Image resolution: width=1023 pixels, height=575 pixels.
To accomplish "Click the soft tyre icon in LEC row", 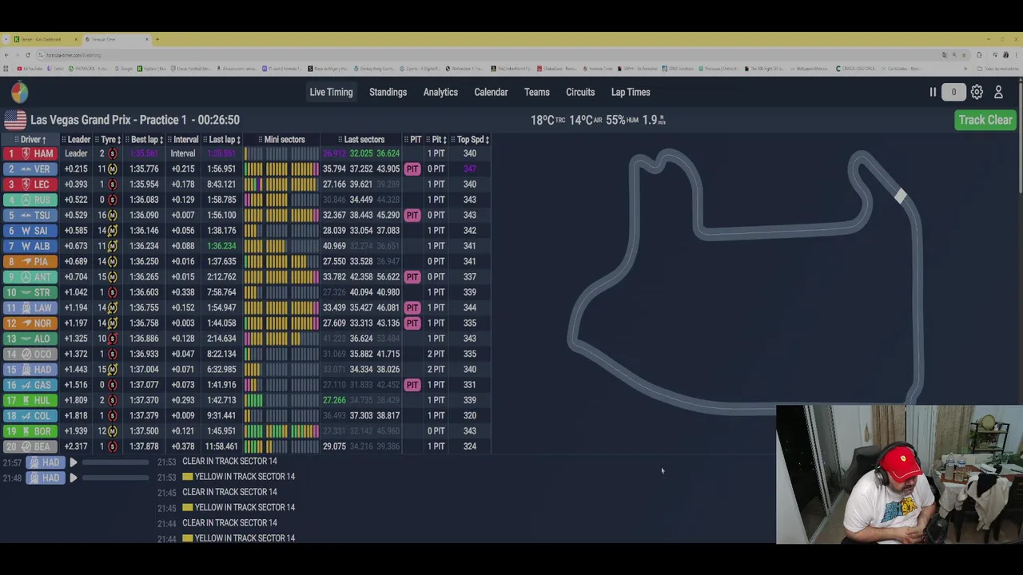I will tap(113, 184).
